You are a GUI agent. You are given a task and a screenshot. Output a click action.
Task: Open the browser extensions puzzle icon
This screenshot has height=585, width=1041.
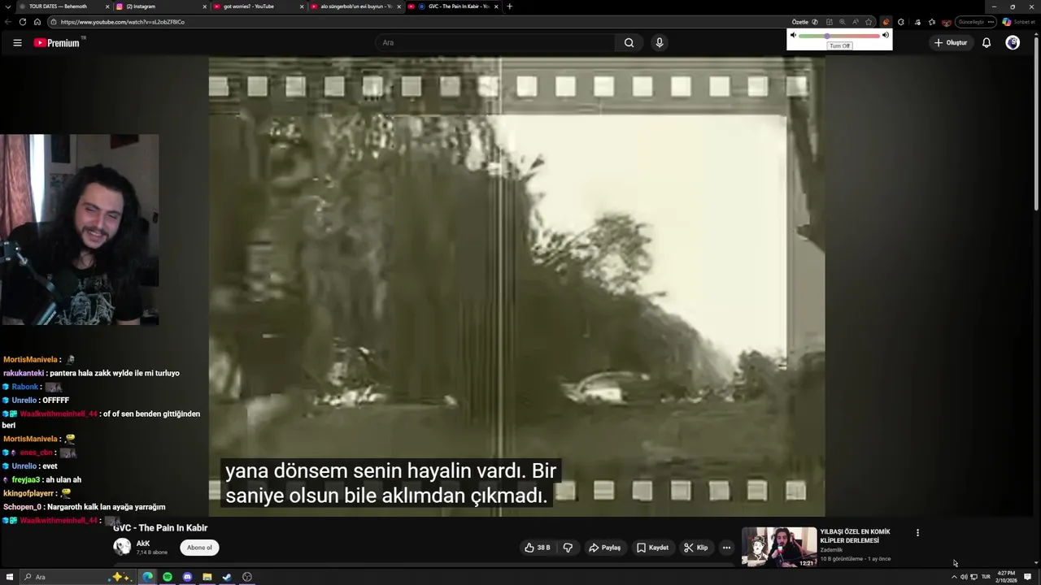click(x=901, y=22)
